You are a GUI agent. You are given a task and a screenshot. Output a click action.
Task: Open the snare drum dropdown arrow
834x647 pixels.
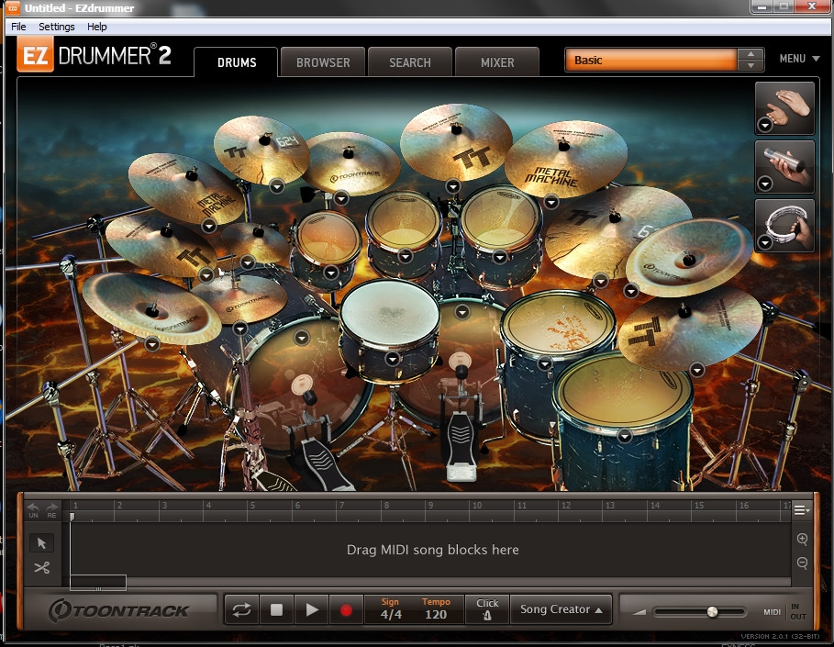point(393,359)
